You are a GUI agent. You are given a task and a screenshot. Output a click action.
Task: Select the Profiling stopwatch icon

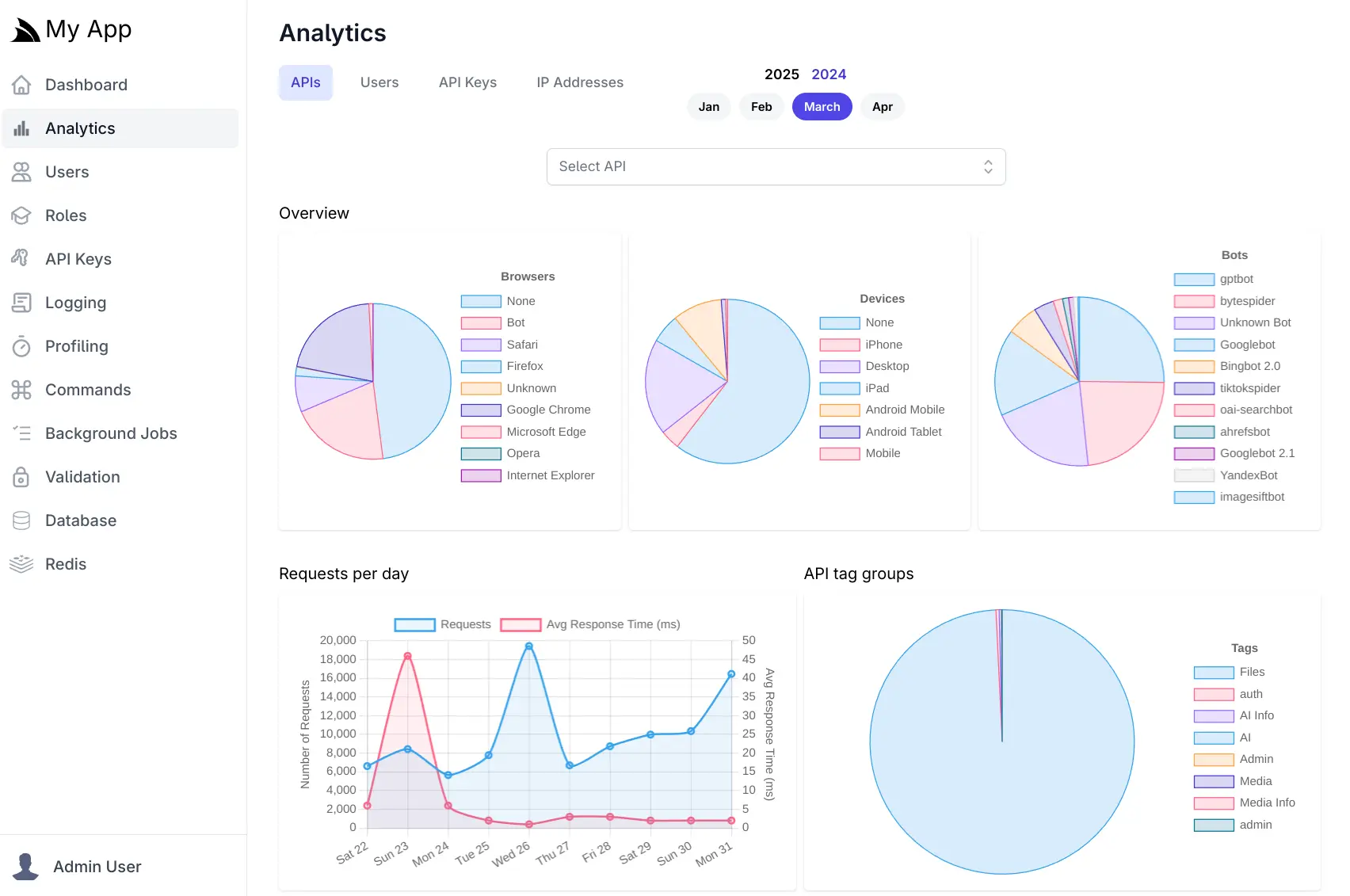tap(21, 346)
